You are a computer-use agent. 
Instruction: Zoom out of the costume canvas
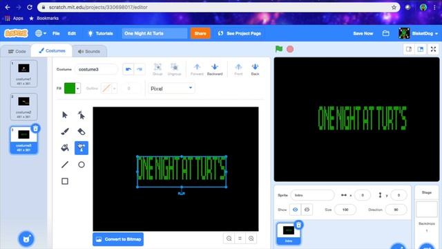pos(229,239)
